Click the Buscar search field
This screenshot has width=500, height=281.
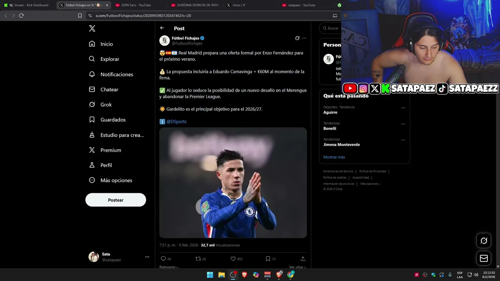[330, 28]
